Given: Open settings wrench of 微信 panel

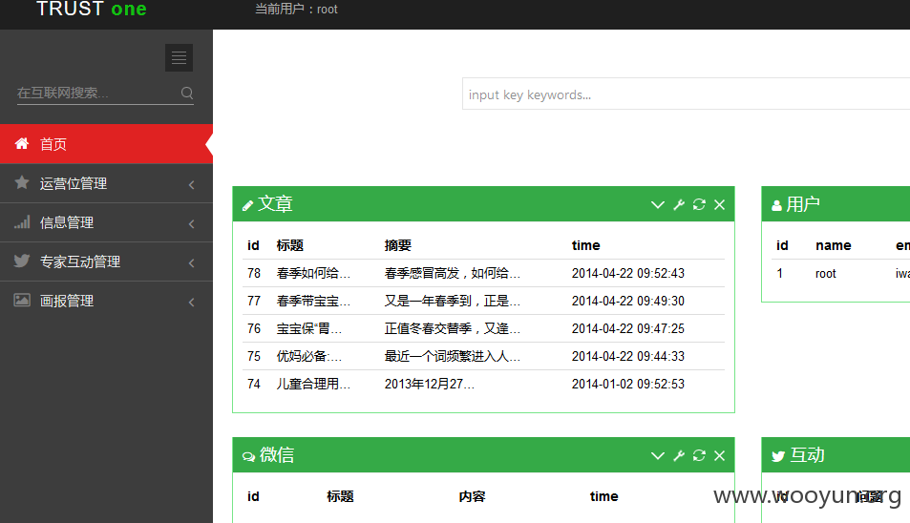Looking at the screenshot, I should 678,456.
